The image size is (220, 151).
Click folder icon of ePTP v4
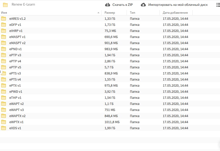pyautogui.click(x=4, y=61)
